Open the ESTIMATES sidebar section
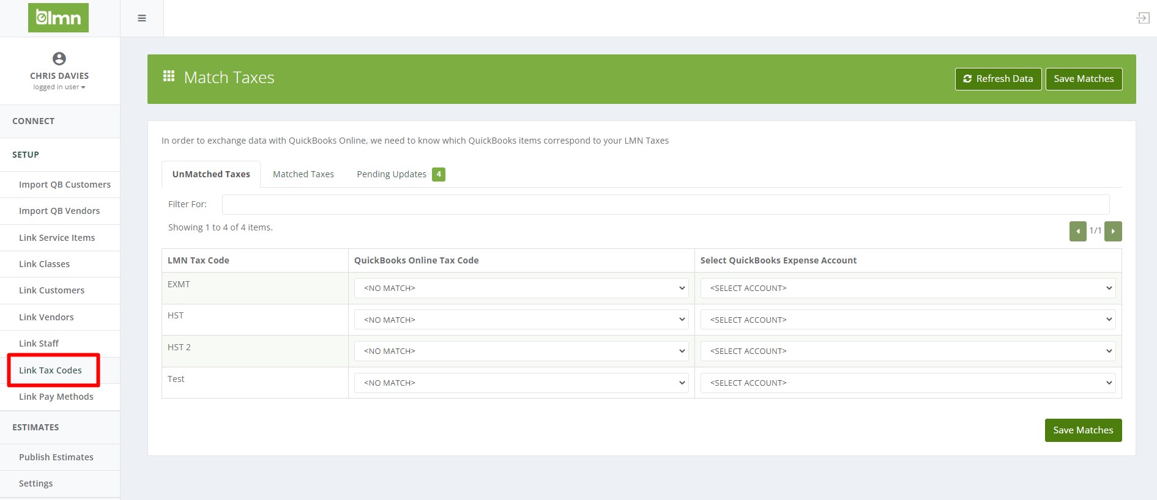This screenshot has height=500, width=1157. point(60,427)
